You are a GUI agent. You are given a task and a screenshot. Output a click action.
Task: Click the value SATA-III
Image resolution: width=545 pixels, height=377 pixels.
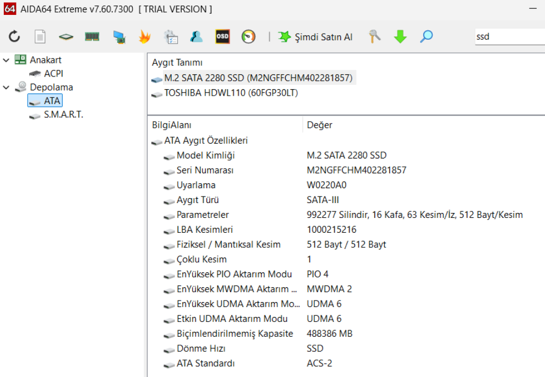pos(323,200)
